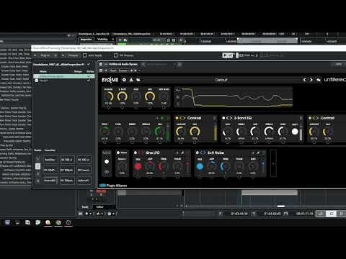Swap arrows icon on 3-Band EQ module

(229, 118)
